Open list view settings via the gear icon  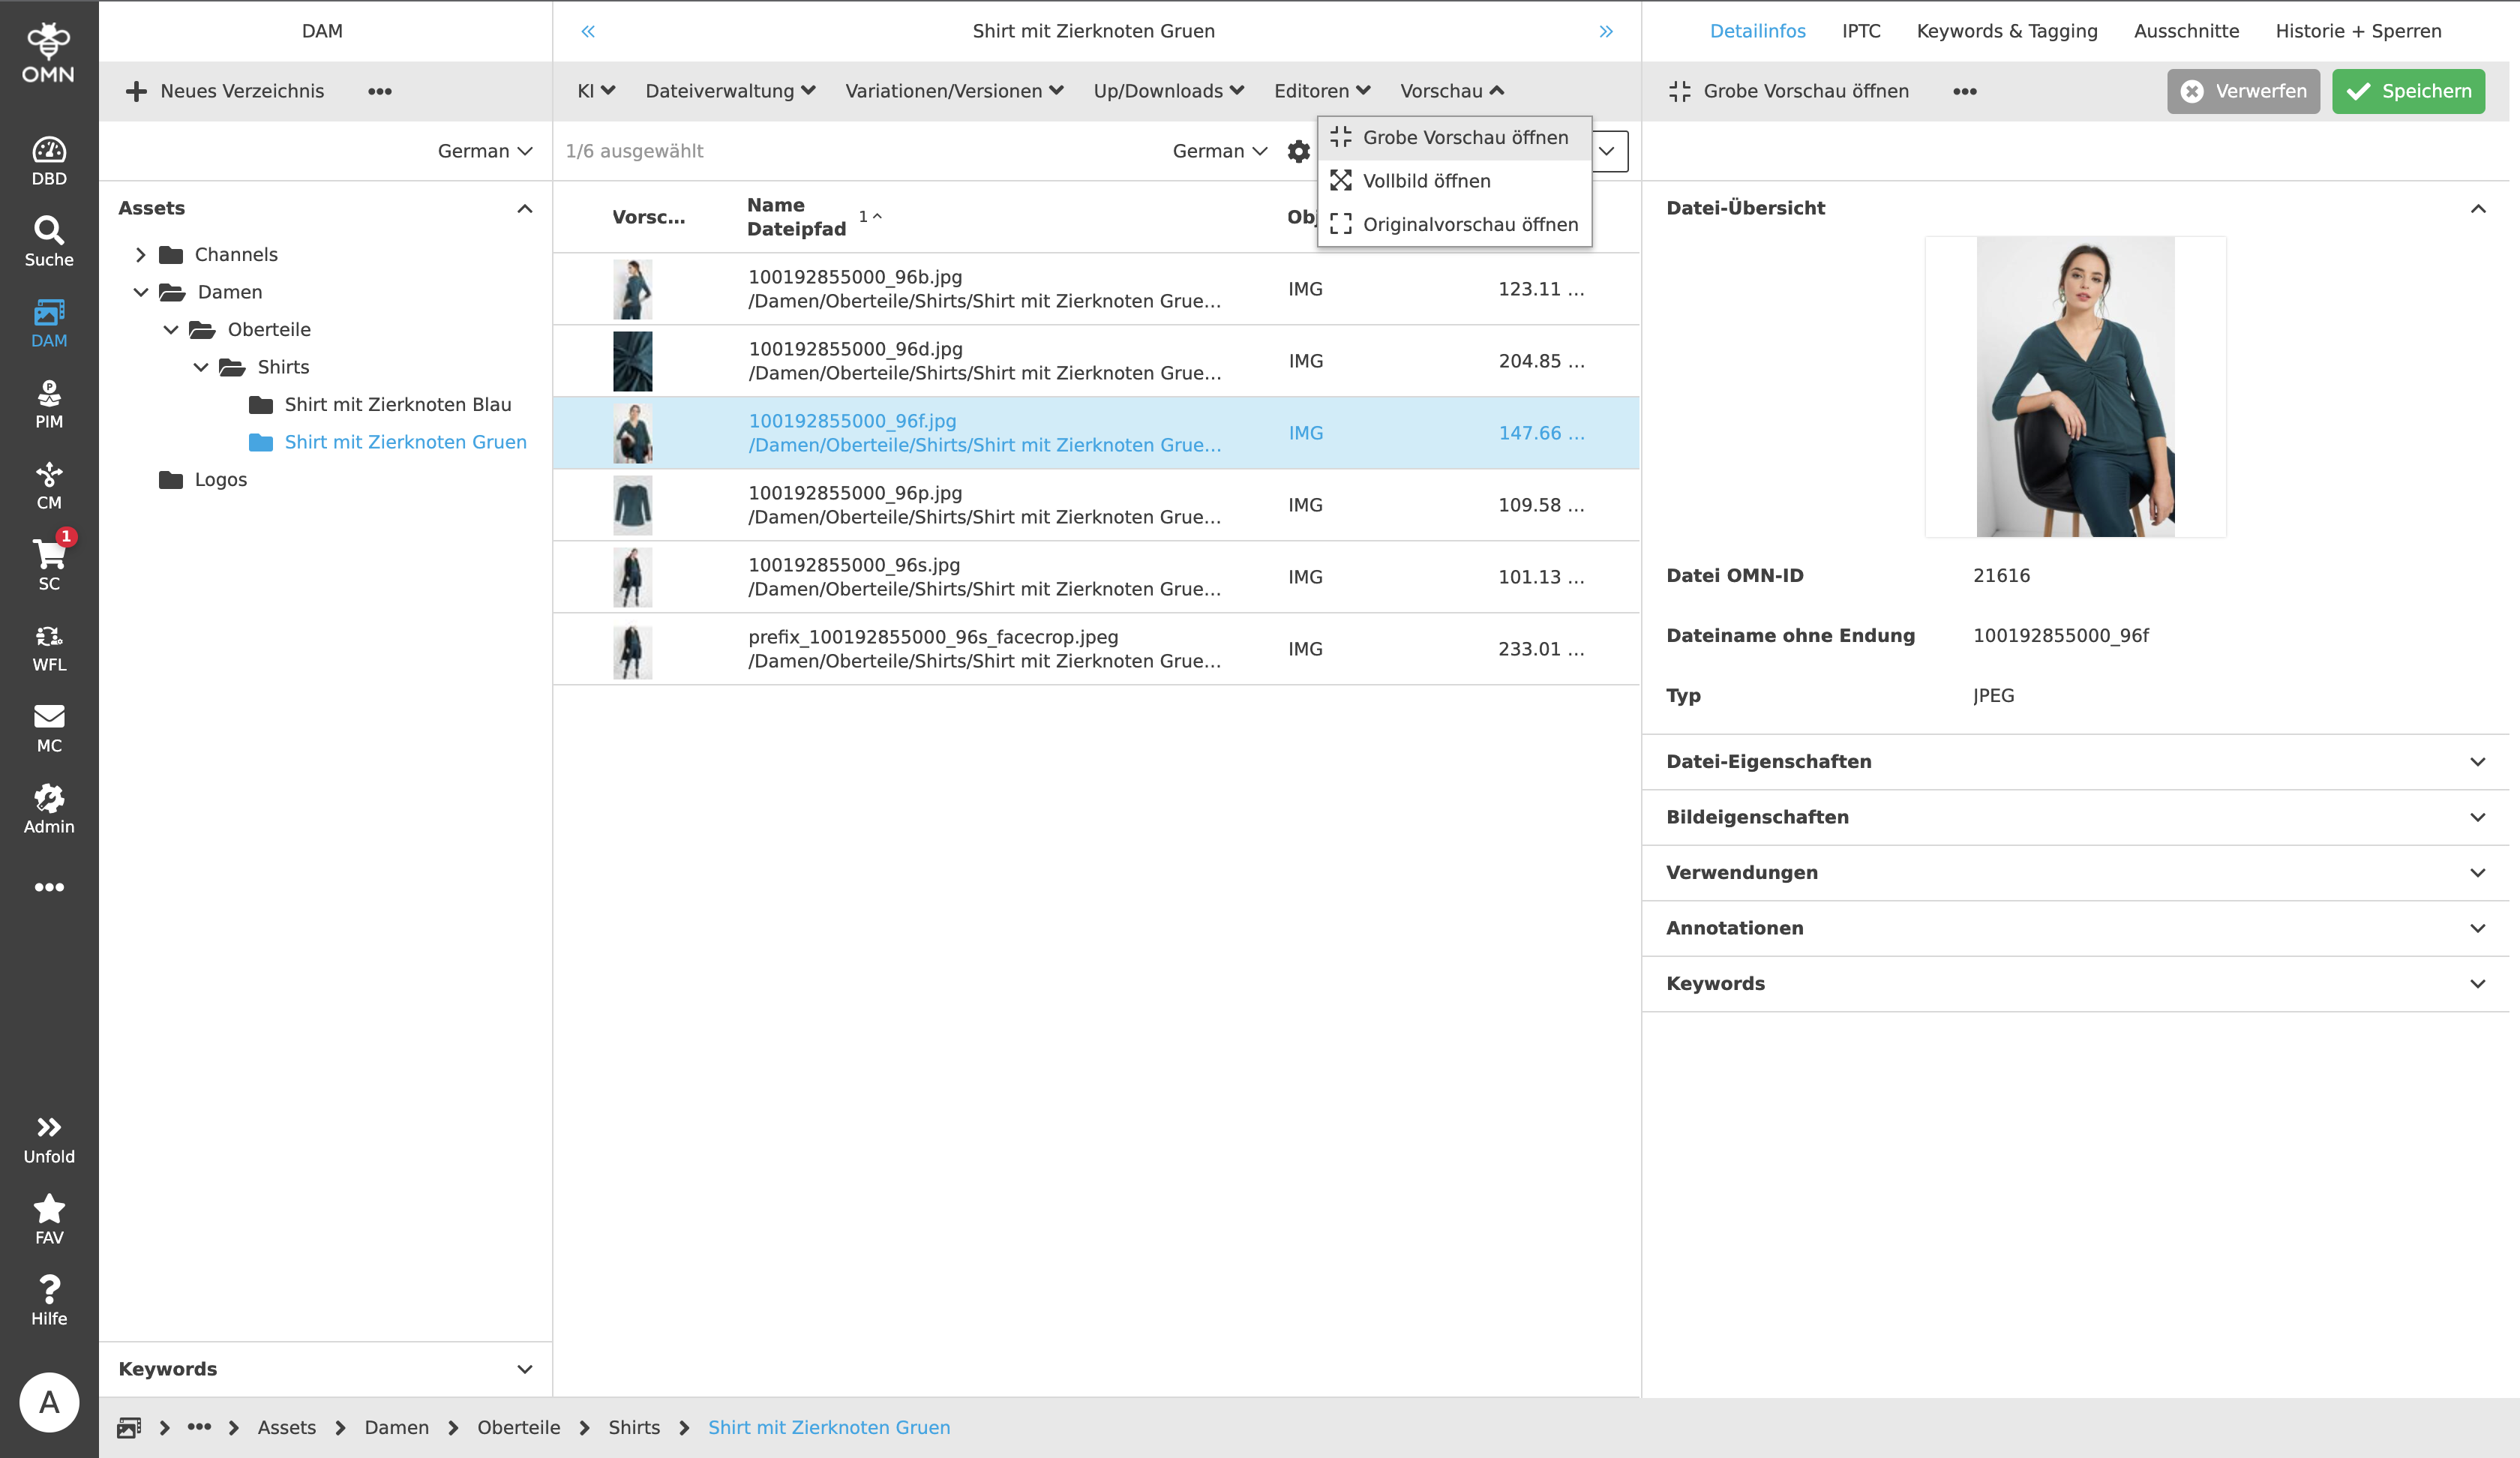tap(1298, 151)
